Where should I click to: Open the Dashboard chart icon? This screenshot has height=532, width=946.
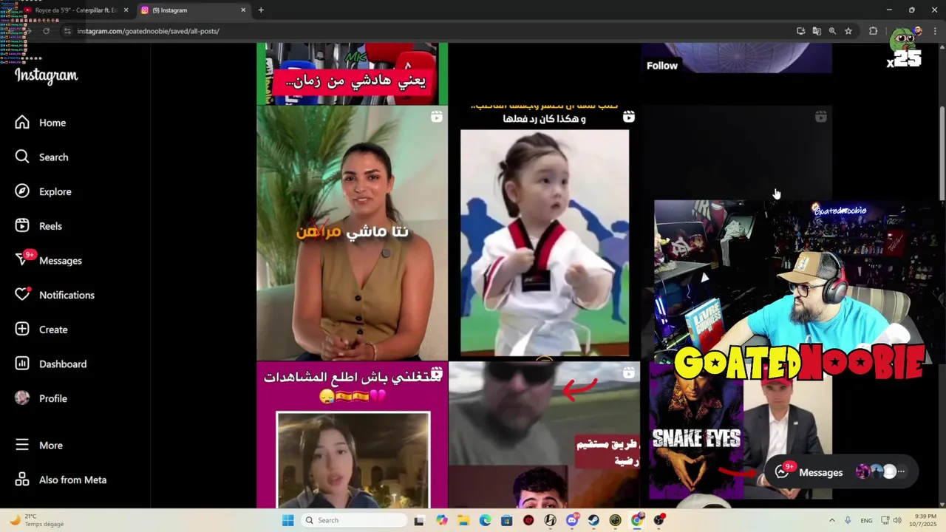tap(22, 364)
